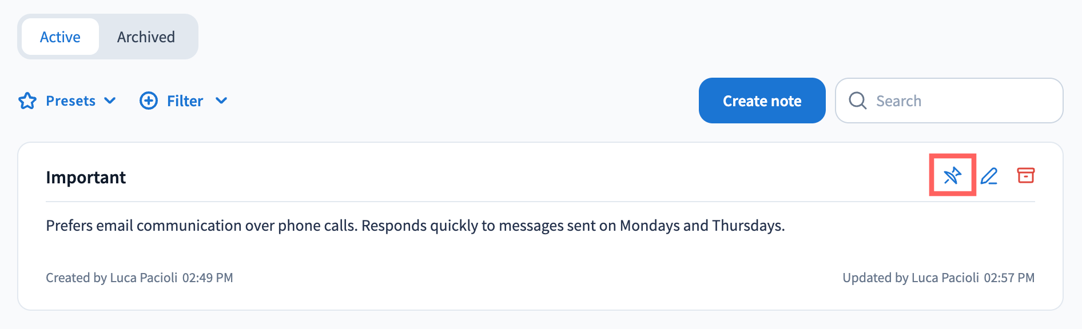The width and height of the screenshot is (1082, 329).
Task: Click the Presets star icon
Action: point(27,101)
